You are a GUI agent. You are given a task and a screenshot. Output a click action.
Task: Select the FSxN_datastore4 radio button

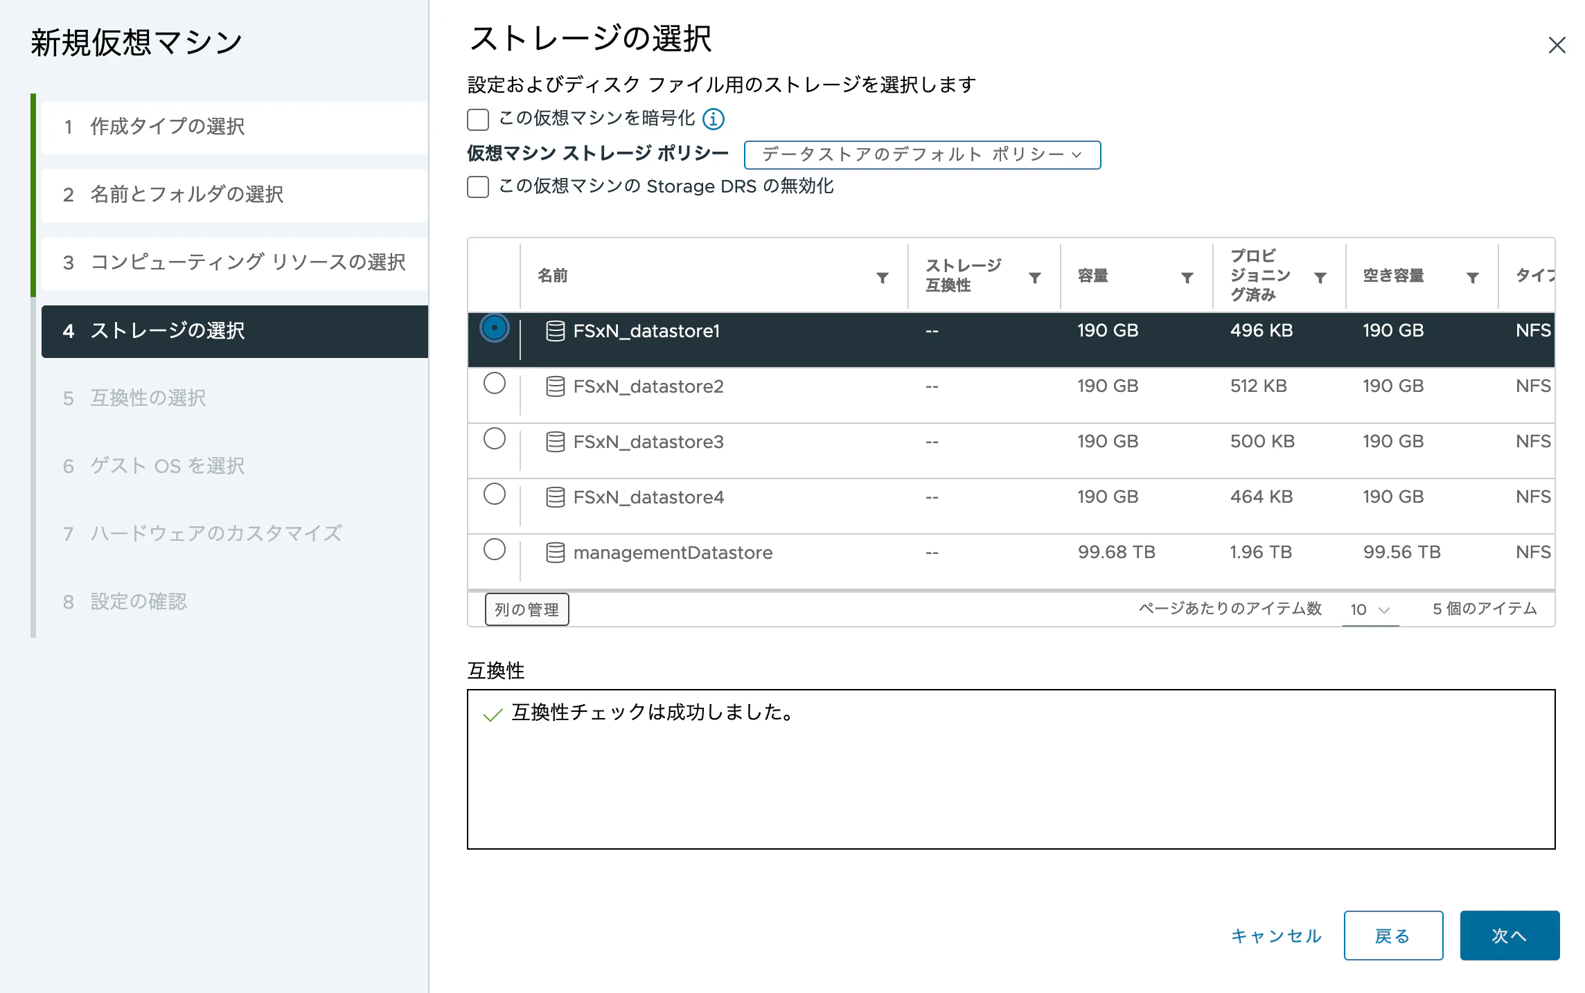[494, 494]
